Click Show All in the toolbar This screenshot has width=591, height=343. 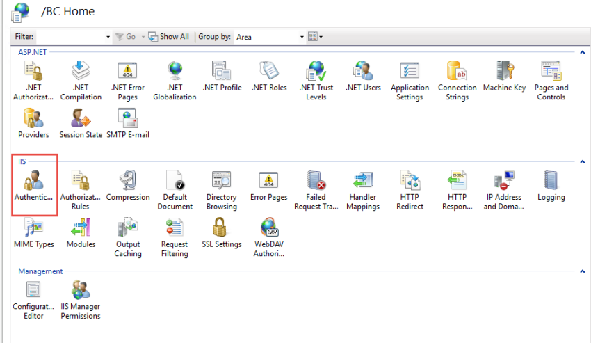(168, 37)
